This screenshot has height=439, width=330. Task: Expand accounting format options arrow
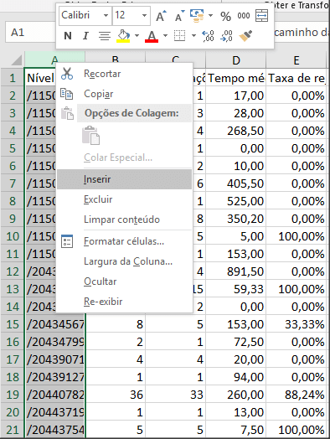[211, 16]
